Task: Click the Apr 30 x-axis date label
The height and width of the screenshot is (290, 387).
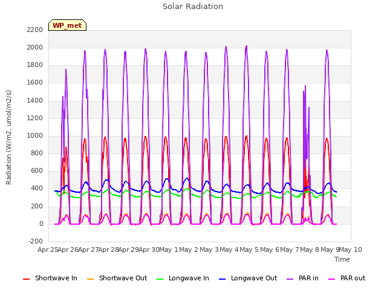Action: click(149, 250)
